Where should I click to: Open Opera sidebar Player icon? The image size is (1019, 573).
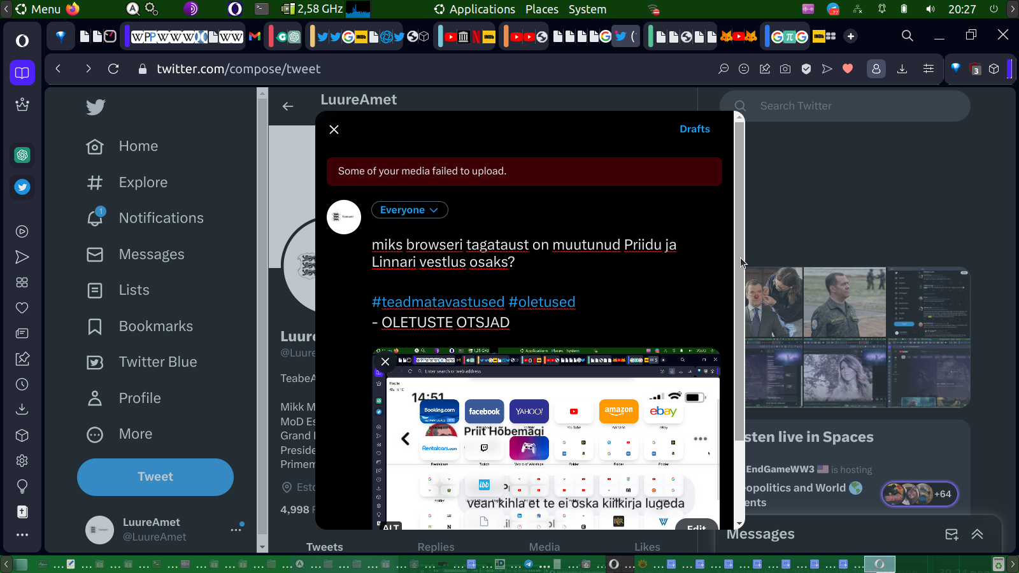click(x=22, y=232)
